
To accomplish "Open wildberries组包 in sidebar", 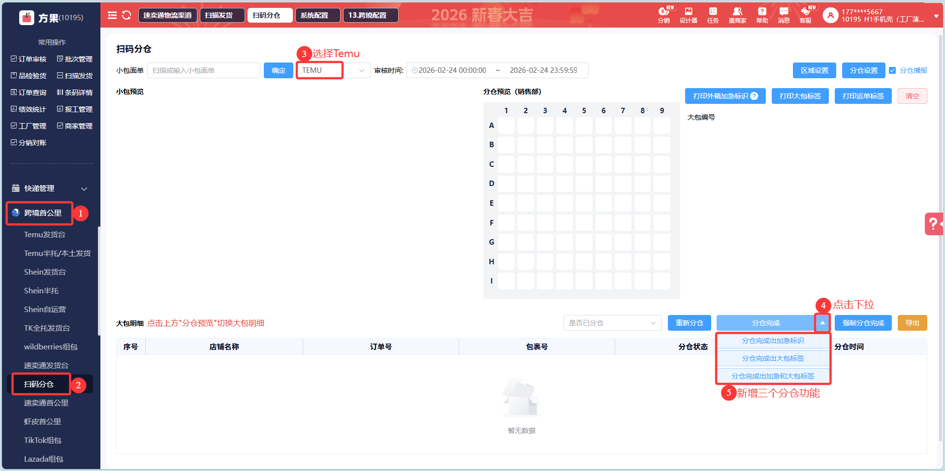I will [51, 347].
